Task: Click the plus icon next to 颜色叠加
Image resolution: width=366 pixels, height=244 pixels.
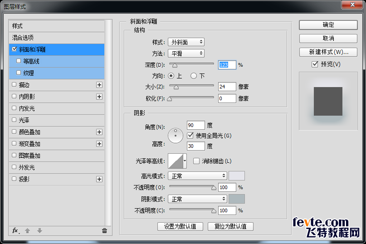Action: point(99,132)
